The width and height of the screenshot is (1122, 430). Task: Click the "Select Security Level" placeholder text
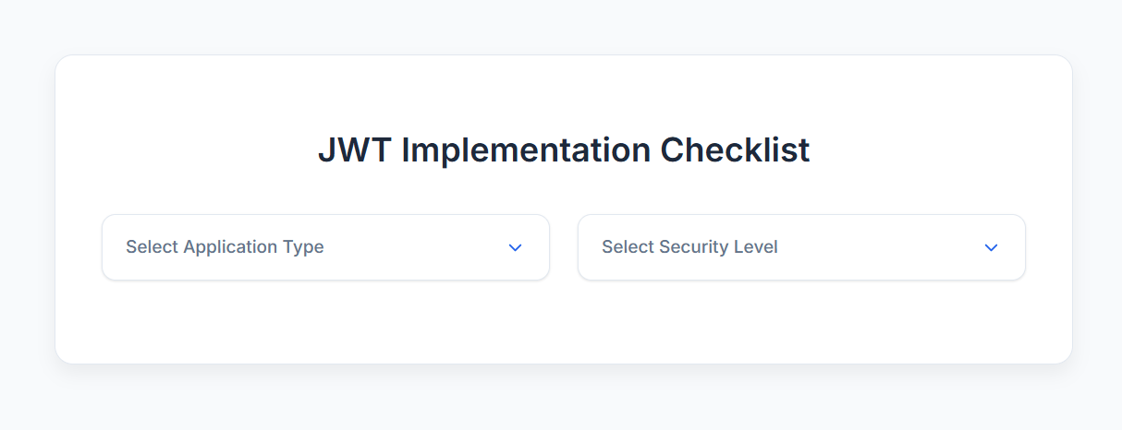click(x=689, y=247)
